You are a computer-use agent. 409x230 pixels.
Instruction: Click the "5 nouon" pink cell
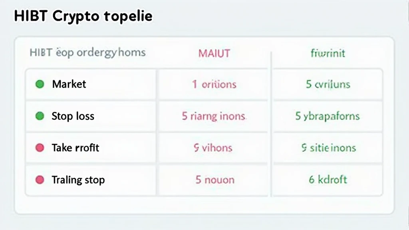click(214, 180)
